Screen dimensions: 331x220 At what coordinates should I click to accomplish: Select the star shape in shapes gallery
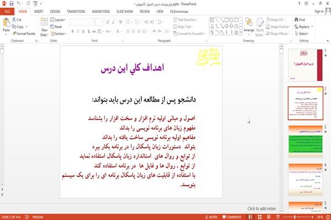236,32
